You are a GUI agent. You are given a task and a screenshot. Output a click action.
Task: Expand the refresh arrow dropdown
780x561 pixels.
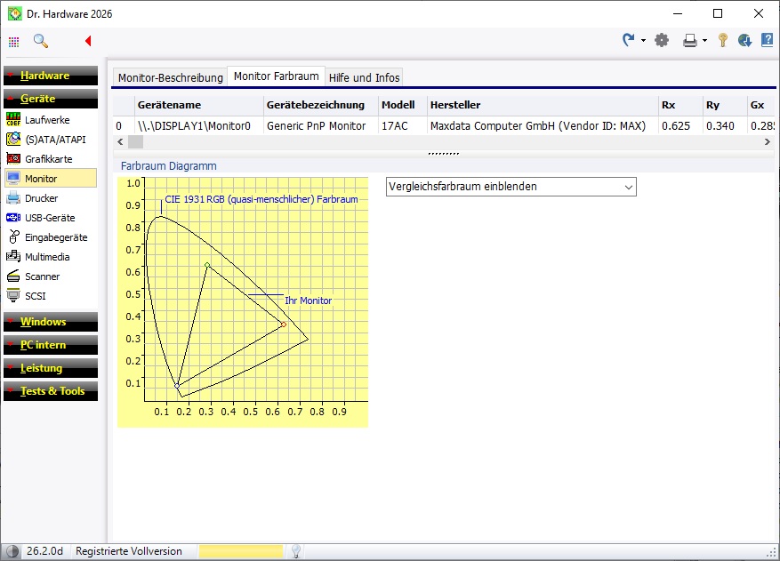pyautogui.click(x=643, y=40)
